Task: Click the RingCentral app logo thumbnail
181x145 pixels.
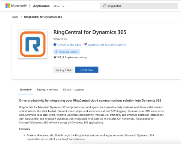Action: click(33, 44)
